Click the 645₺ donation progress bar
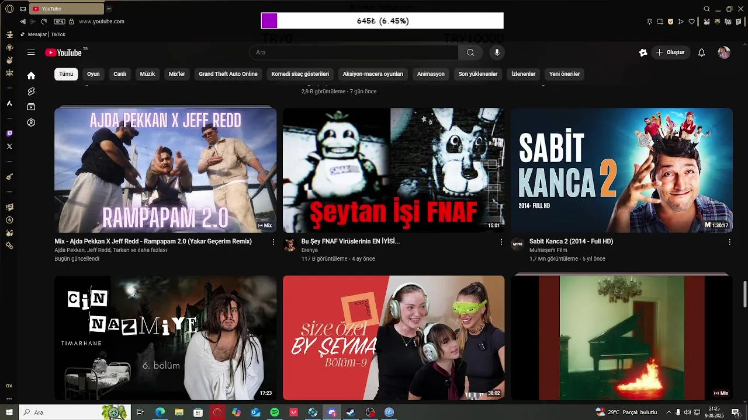Image resolution: width=748 pixels, height=420 pixels. (x=382, y=21)
